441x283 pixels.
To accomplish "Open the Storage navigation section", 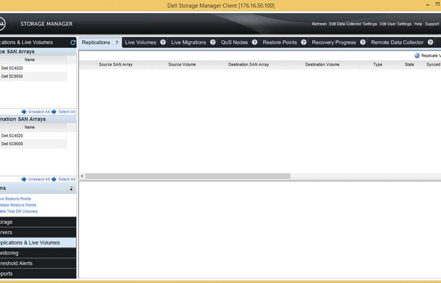I will [x=38, y=222].
